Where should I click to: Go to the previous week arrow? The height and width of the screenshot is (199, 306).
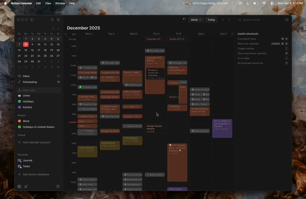[x=223, y=20]
